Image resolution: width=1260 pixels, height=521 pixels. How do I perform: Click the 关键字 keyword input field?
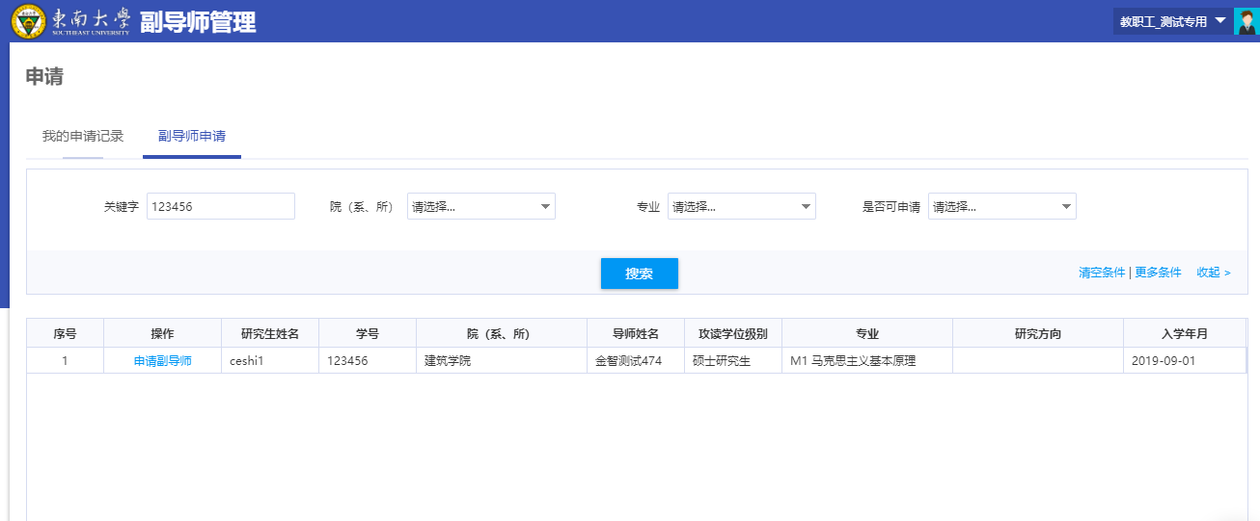(220, 206)
